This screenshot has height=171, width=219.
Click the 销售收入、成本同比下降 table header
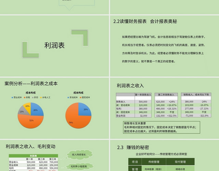pyautogui.click(x=196, y=95)
